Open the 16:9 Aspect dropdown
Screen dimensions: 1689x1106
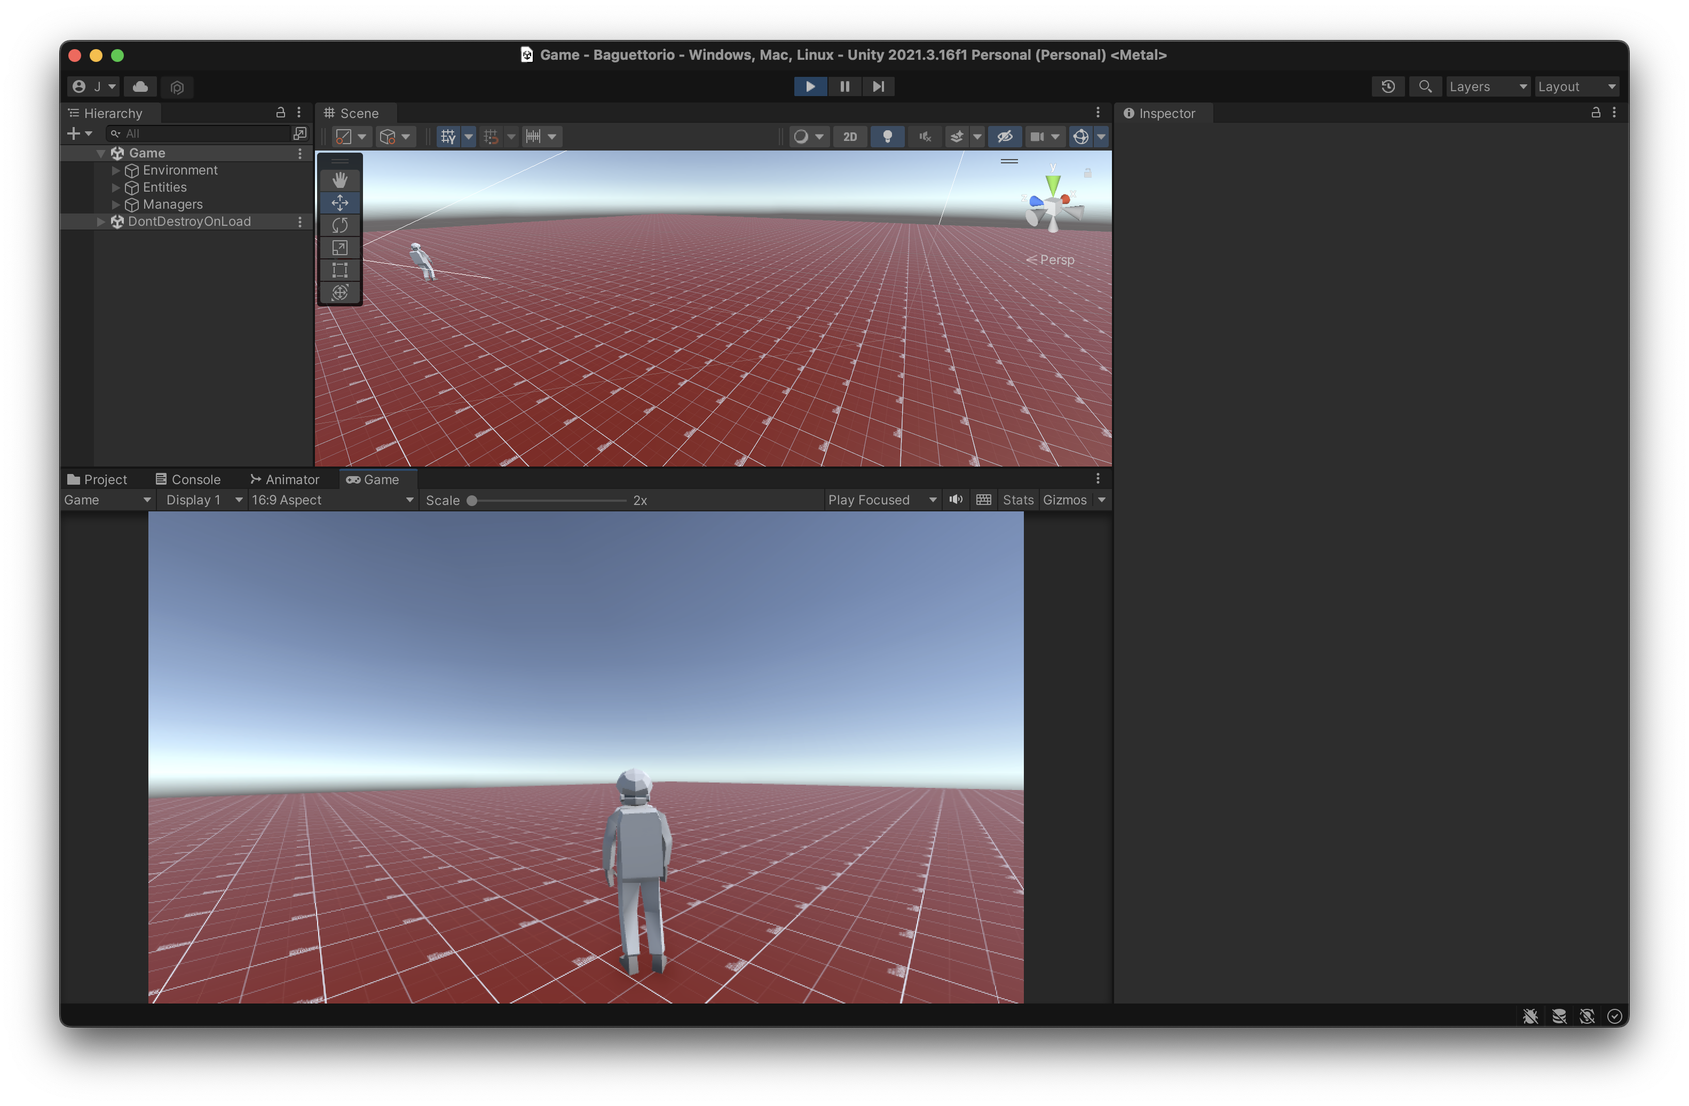pyautogui.click(x=332, y=500)
